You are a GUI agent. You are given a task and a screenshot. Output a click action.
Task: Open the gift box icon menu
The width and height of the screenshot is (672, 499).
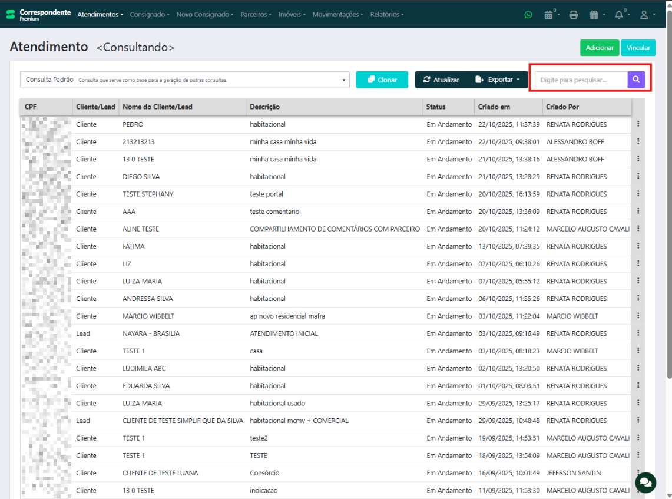tap(595, 15)
